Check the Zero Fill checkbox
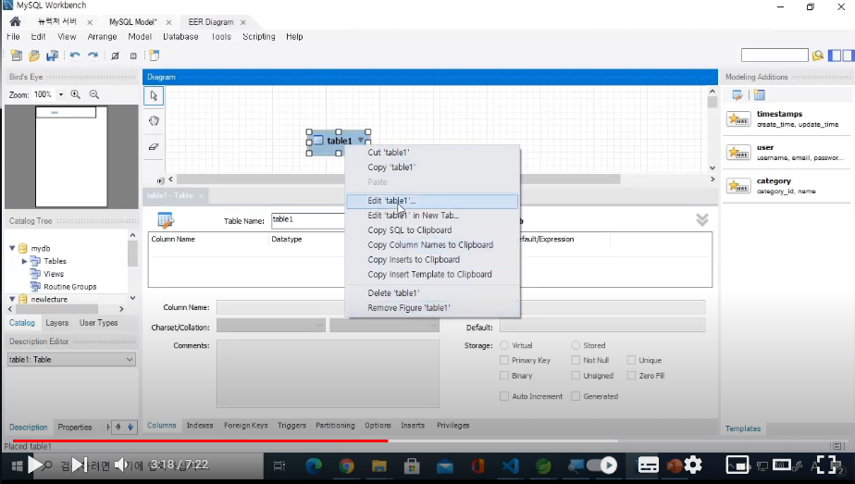This screenshot has width=855, height=484. [631, 376]
